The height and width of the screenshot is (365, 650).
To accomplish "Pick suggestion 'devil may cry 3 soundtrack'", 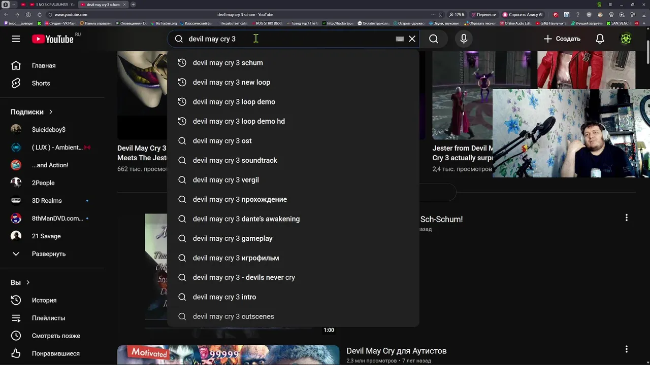I will click(x=293, y=160).
